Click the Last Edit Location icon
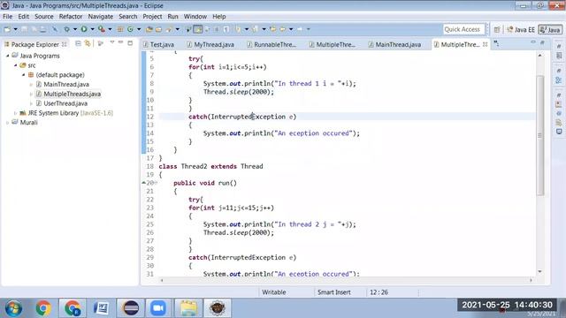566x318 pixels. pos(273,29)
